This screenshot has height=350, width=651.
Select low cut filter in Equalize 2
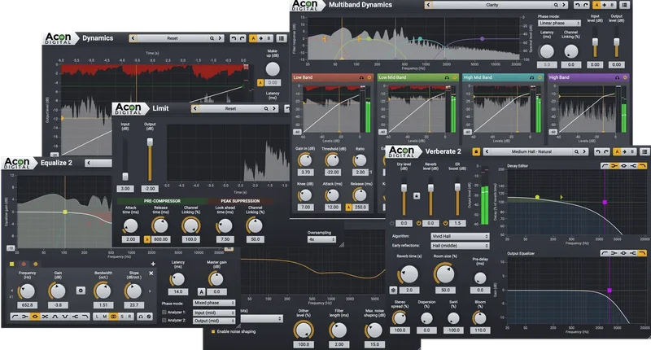click(x=15, y=317)
